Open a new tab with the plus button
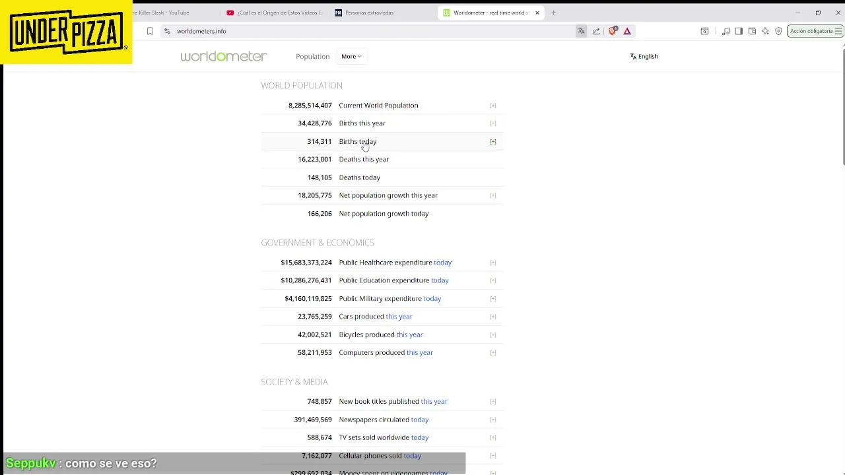Viewport: 845px width, 475px height. coord(553,13)
